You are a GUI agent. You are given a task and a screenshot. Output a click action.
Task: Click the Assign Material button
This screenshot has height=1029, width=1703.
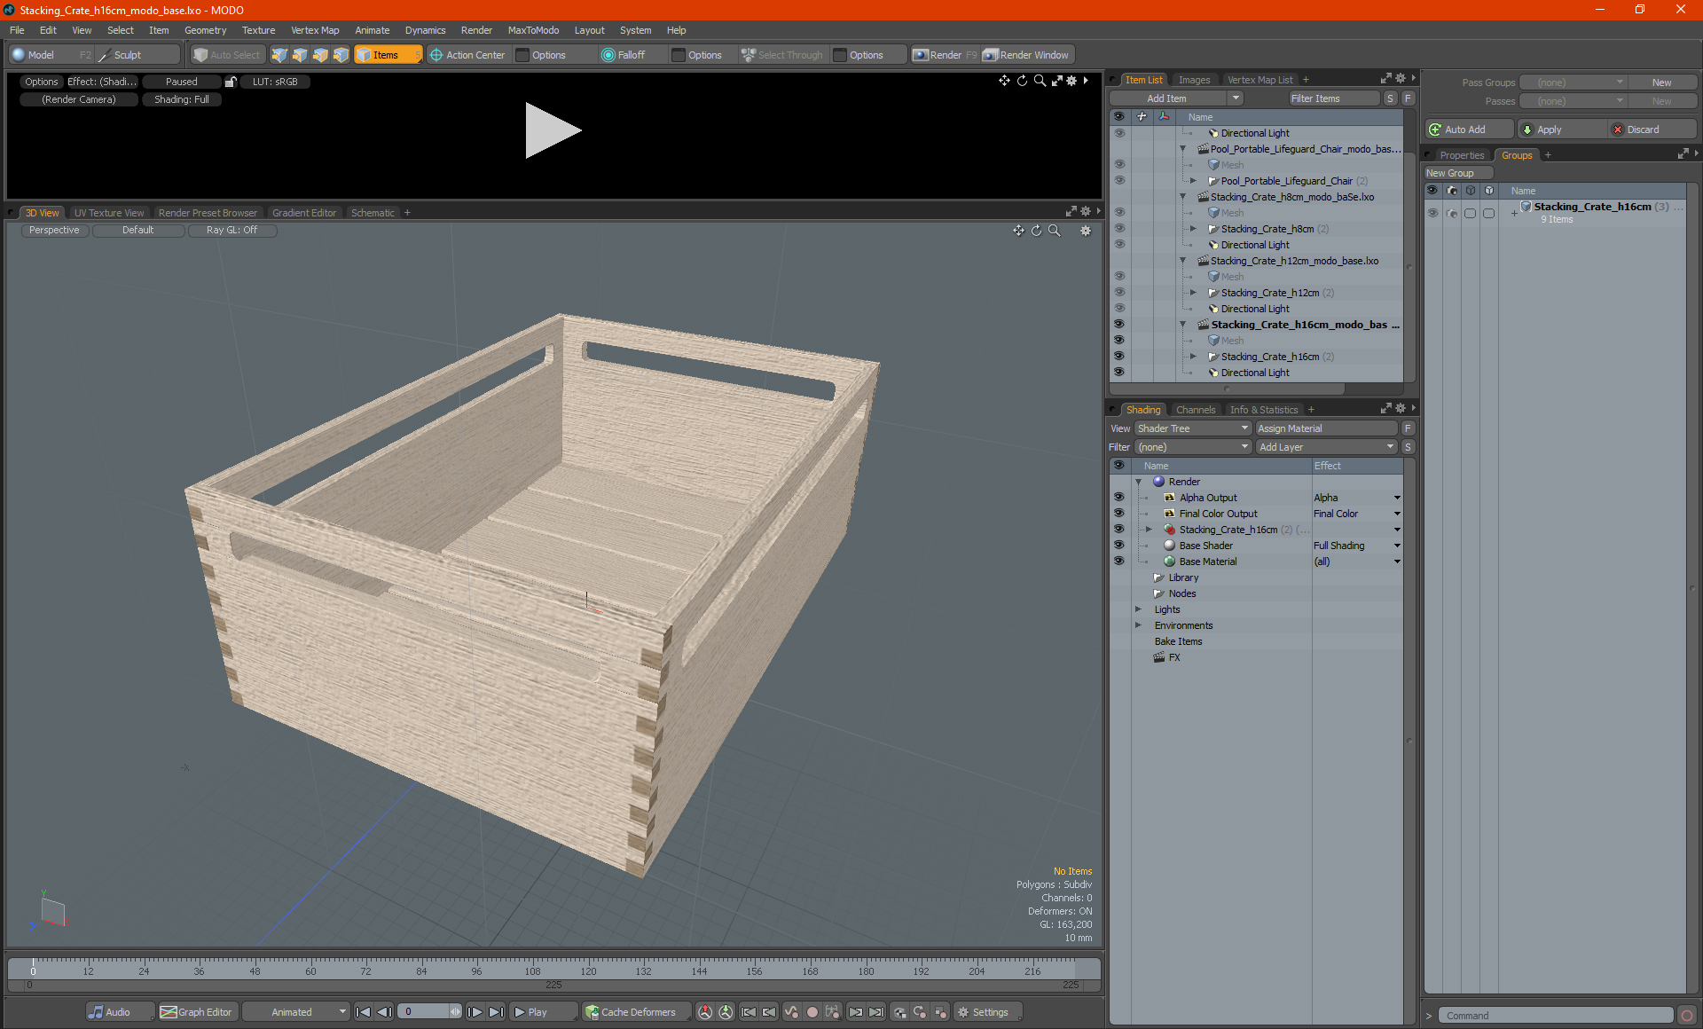point(1326,428)
